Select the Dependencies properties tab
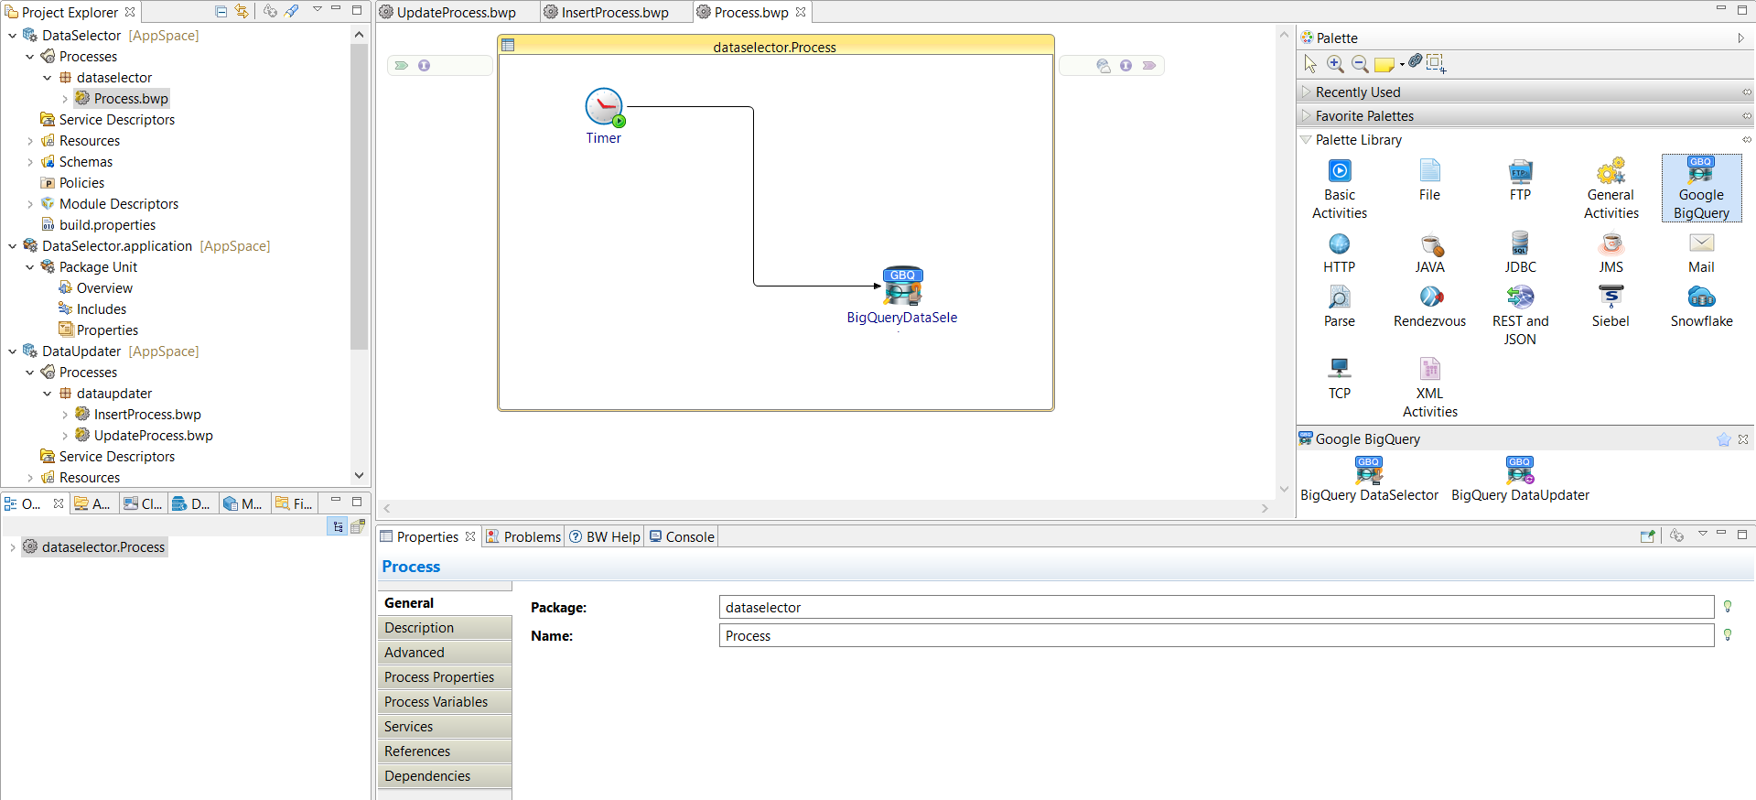This screenshot has width=1756, height=800. coord(445,775)
